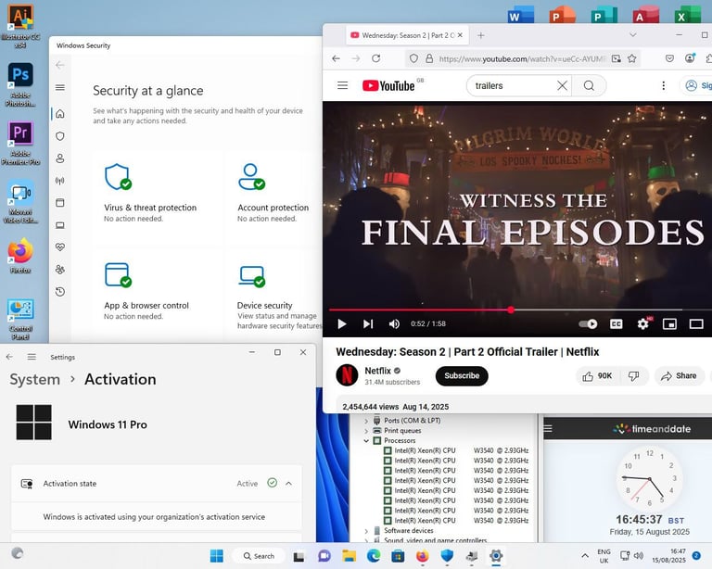The width and height of the screenshot is (712, 569).
Task: Collapse Processors node in Device Manager
Action: 366,440
